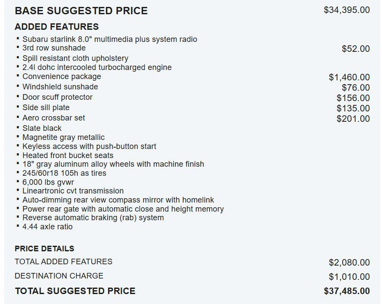Select the Door scuff protector item

coord(57,97)
